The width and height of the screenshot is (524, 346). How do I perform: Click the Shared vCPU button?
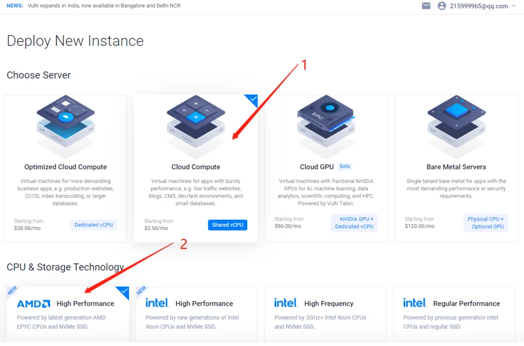click(x=228, y=225)
